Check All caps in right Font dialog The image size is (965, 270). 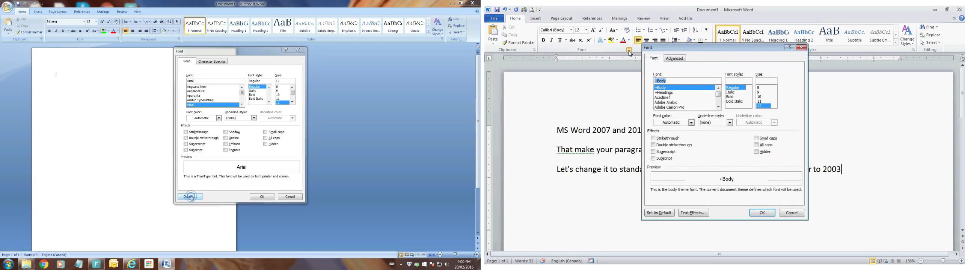pos(756,145)
